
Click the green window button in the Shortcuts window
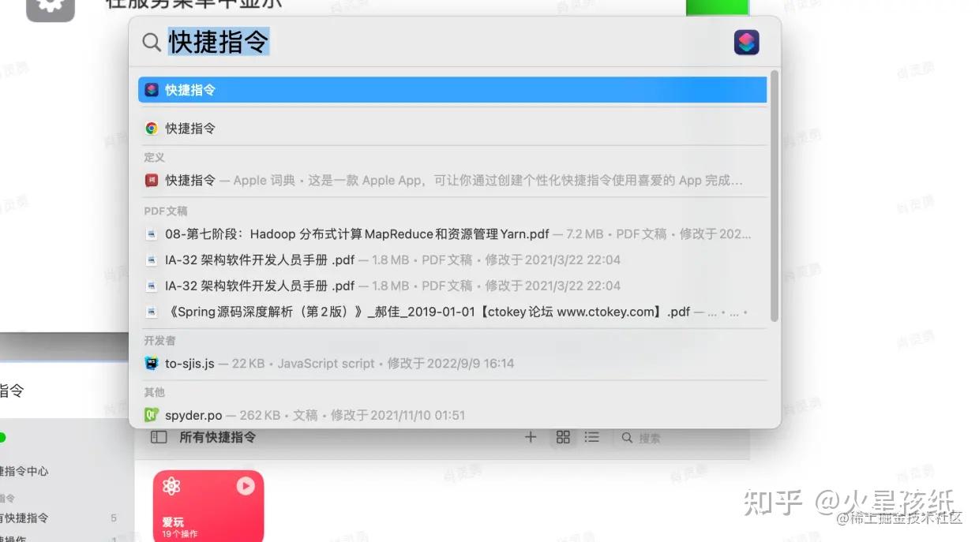click(x=2, y=437)
